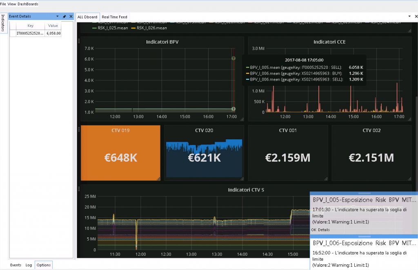Image resolution: width=418 pixels, height=270 pixels.
Task: Select the Events tab at the bottom
Action: 16,265
